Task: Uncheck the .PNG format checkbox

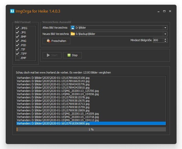Action: pyautogui.click(x=17, y=41)
